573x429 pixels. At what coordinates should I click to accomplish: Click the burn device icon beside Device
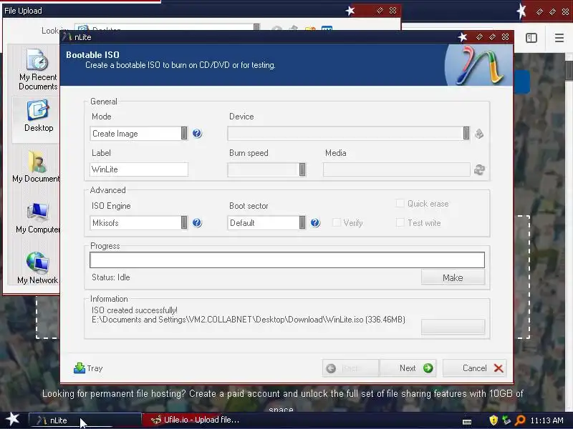pos(479,134)
